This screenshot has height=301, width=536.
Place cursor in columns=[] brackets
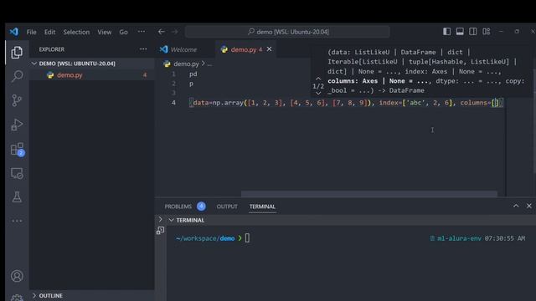click(496, 103)
